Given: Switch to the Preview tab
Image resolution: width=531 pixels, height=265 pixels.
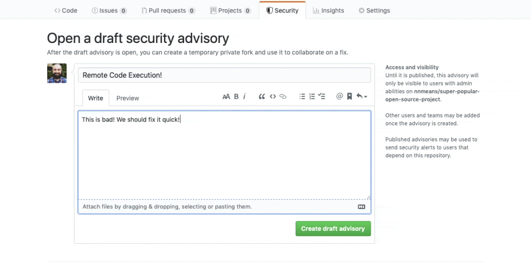Looking at the screenshot, I should 128,98.
